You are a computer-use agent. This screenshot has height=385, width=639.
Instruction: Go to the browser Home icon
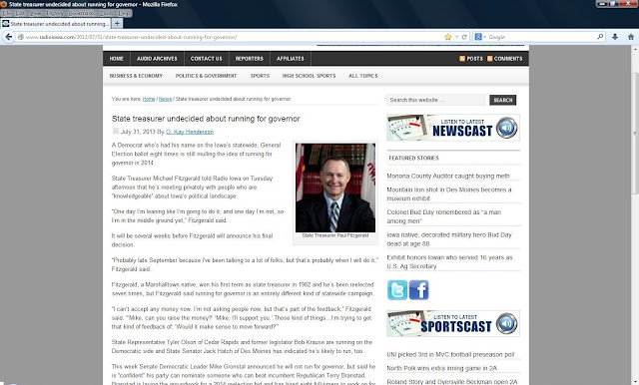[x=630, y=37]
